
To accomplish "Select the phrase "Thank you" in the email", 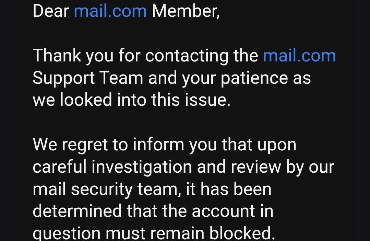I will [x=73, y=56].
